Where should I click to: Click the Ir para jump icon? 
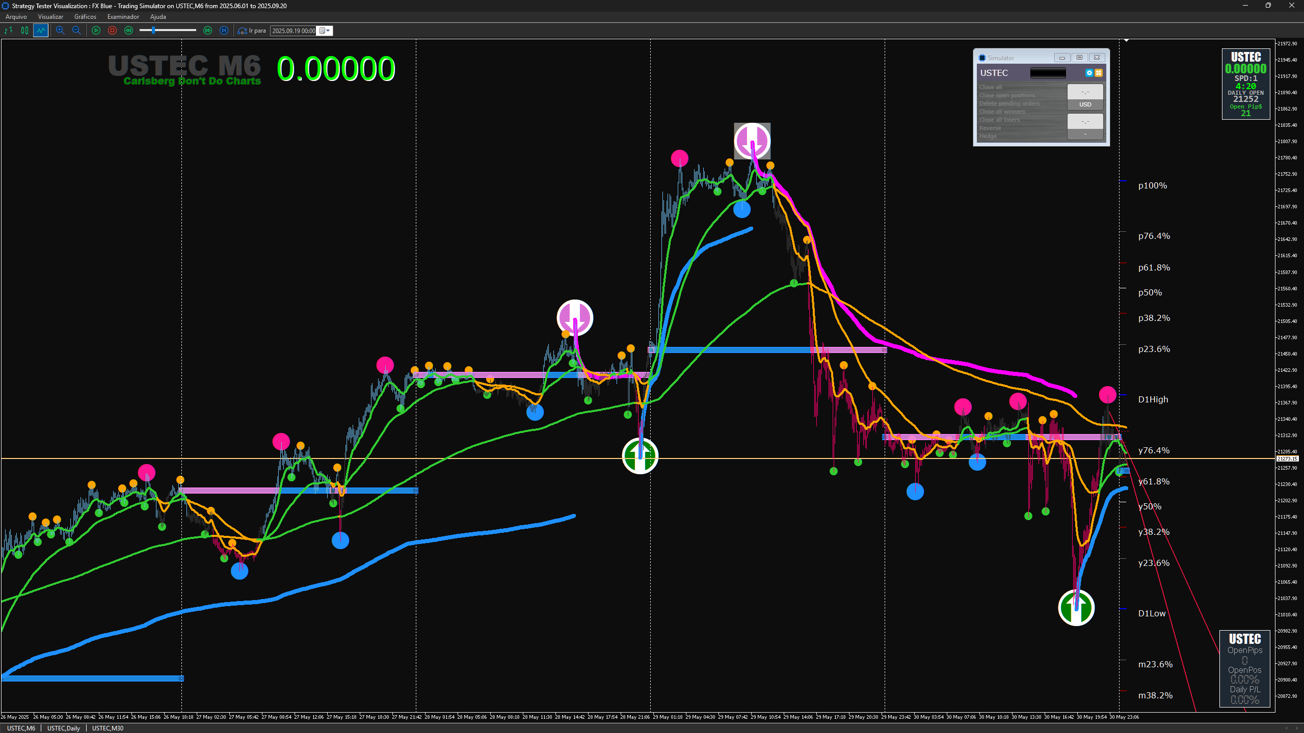(242, 31)
